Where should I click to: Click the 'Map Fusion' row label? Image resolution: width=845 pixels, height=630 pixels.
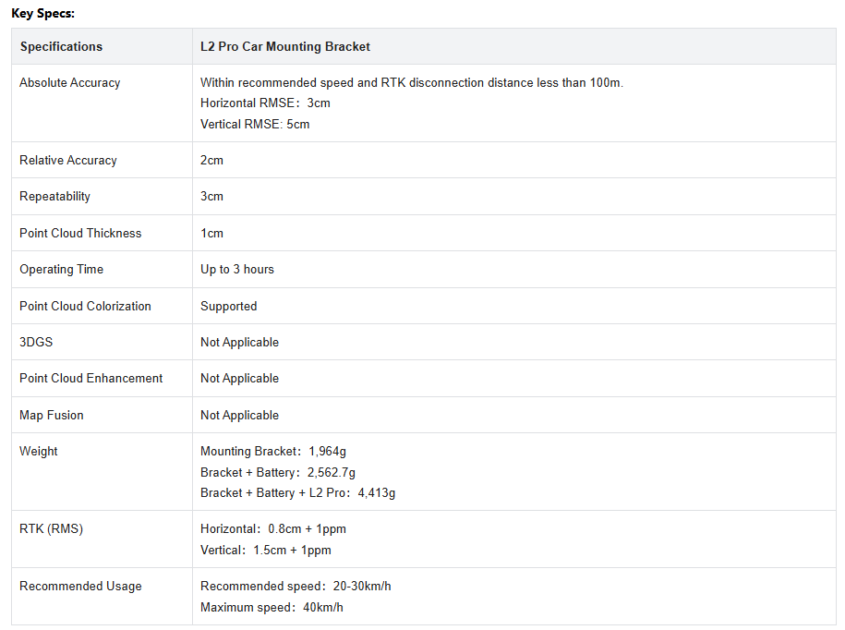pos(52,416)
